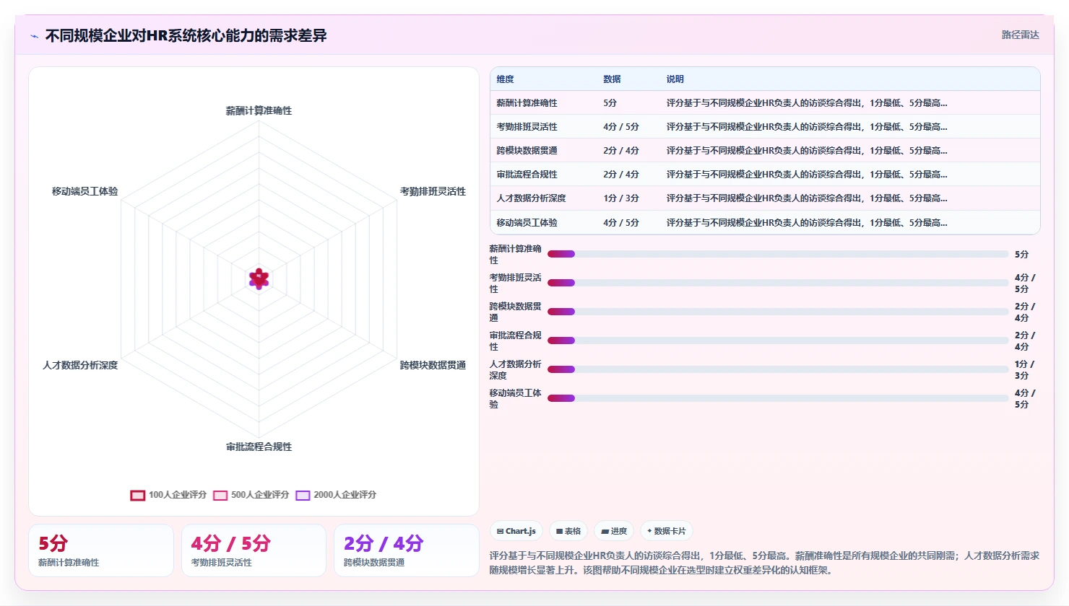Click the 移动端员工体验 progress bar

pos(778,398)
